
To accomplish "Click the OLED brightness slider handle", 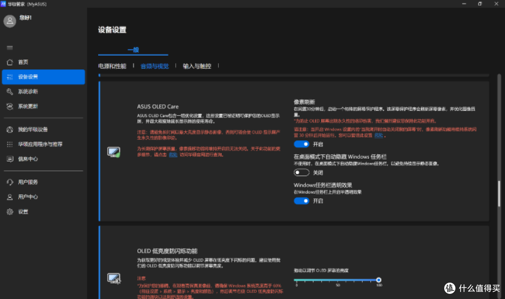I will [x=379, y=280].
